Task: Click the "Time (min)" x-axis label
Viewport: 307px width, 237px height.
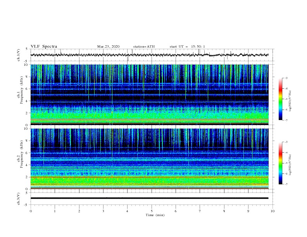Action: pos(155,215)
